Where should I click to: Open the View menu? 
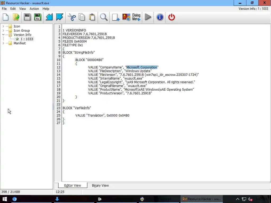(x=22, y=9)
